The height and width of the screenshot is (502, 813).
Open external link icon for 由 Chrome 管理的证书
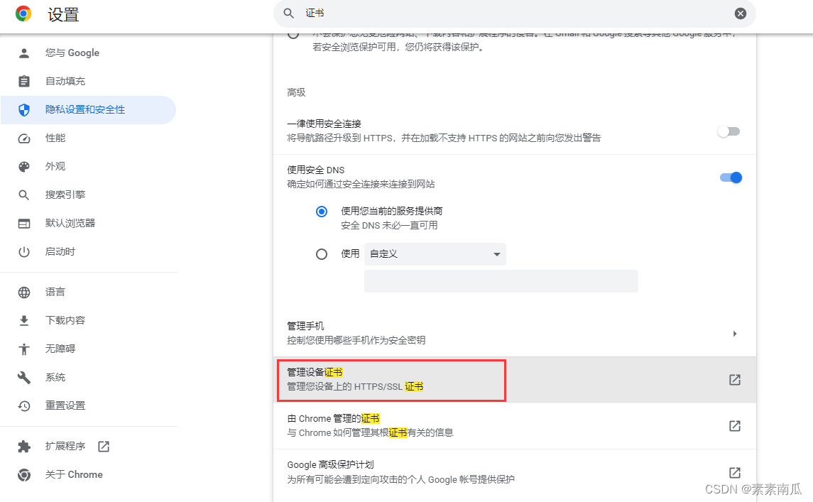tap(735, 426)
